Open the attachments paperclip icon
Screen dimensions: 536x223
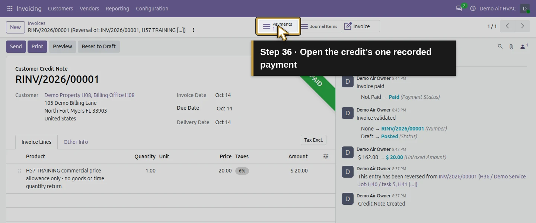(x=511, y=46)
